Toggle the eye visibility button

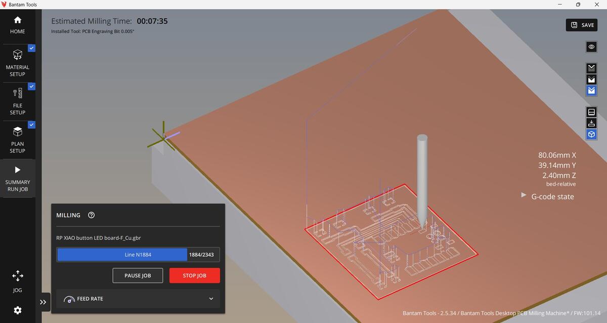coord(591,47)
